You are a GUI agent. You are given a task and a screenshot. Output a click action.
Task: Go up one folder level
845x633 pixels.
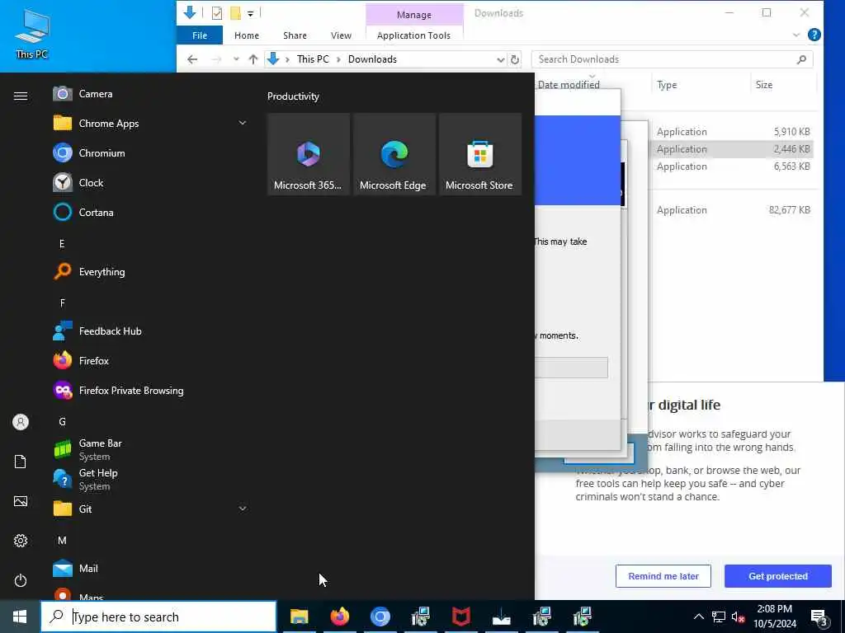(x=253, y=59)
